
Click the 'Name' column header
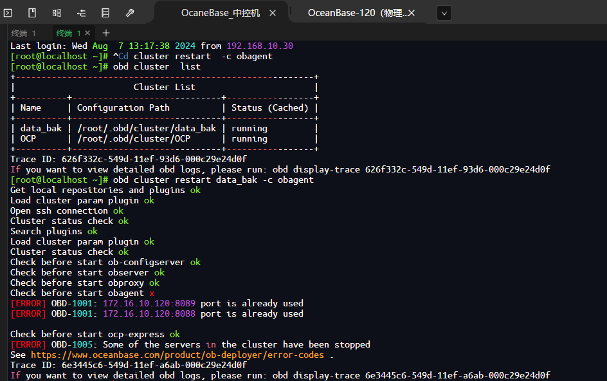click(31, 107)
